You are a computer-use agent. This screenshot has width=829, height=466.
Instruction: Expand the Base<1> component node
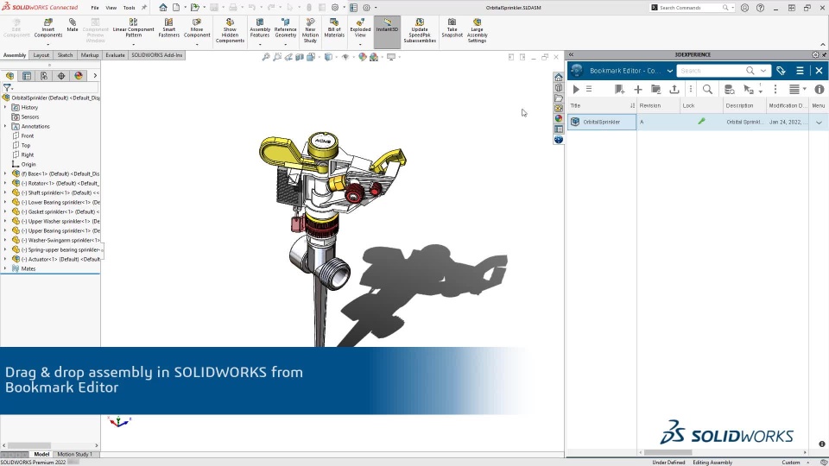(x=5, y=173)
